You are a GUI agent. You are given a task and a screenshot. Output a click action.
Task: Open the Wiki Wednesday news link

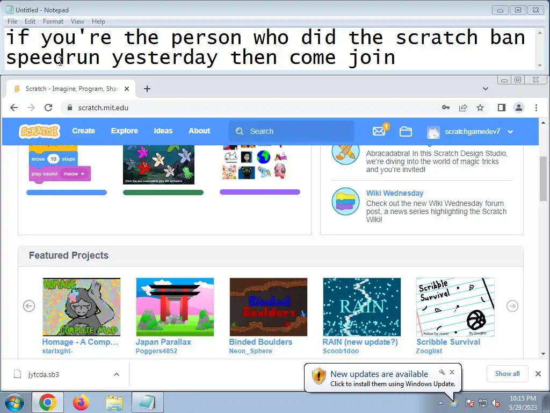pos(395,193)
